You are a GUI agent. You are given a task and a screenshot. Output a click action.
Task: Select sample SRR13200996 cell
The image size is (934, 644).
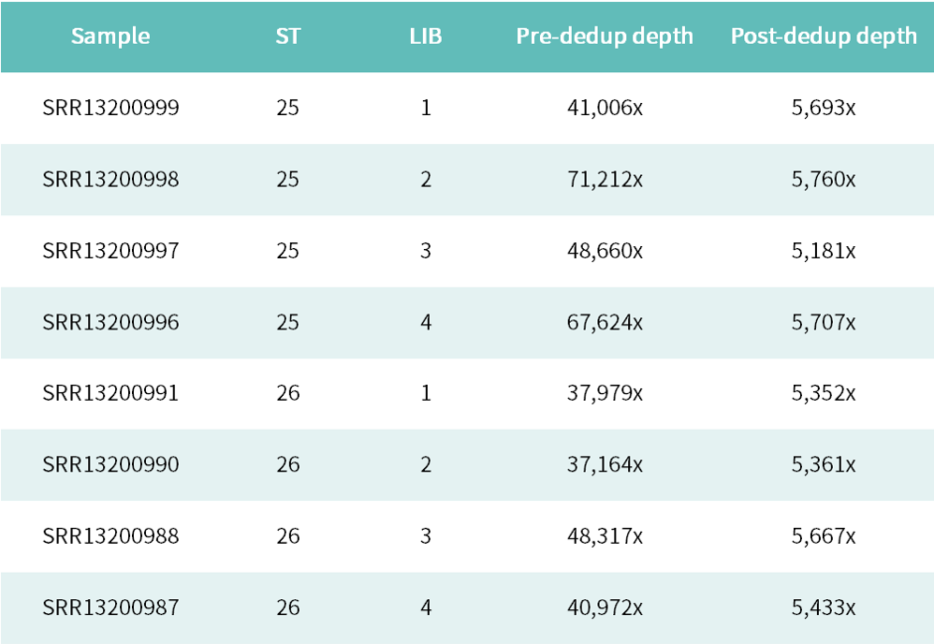(110, 322)
